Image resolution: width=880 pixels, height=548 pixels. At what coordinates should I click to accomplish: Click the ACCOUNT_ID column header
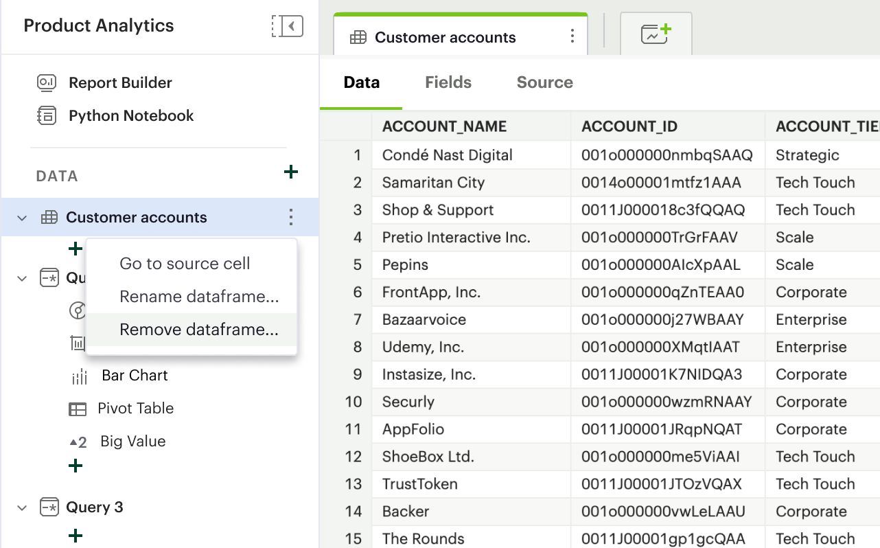point(668,127)
